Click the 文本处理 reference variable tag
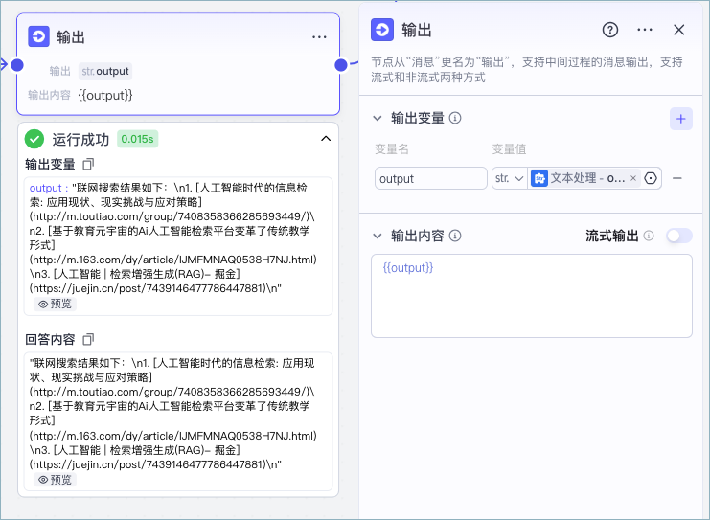 click(x=584, y=178)
